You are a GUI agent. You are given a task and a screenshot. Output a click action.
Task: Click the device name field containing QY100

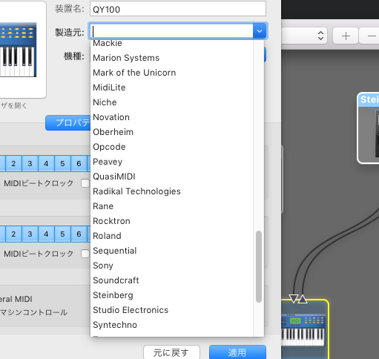tap(178, 9)
